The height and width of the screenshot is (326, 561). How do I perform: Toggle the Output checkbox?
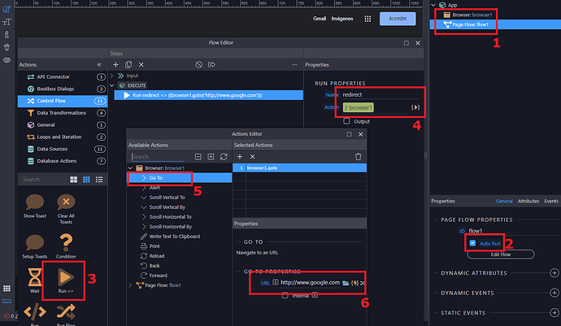tap(346, 121)
